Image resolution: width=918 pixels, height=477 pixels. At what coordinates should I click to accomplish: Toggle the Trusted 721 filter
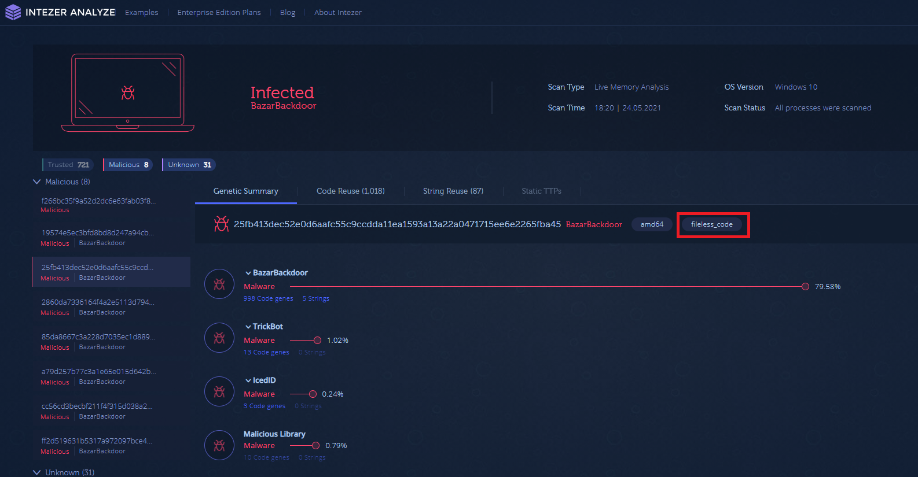point(68,165)
